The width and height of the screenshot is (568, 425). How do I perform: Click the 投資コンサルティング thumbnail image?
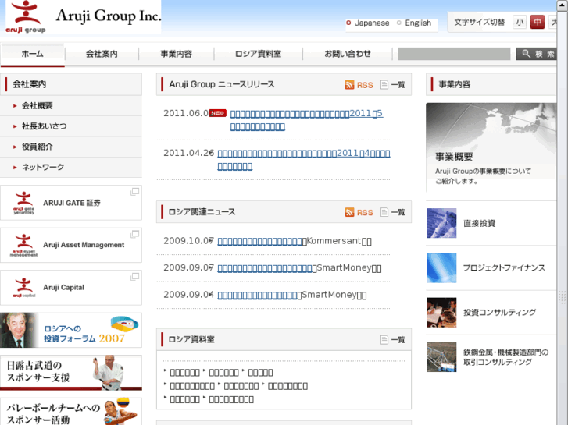click(441, 313)
